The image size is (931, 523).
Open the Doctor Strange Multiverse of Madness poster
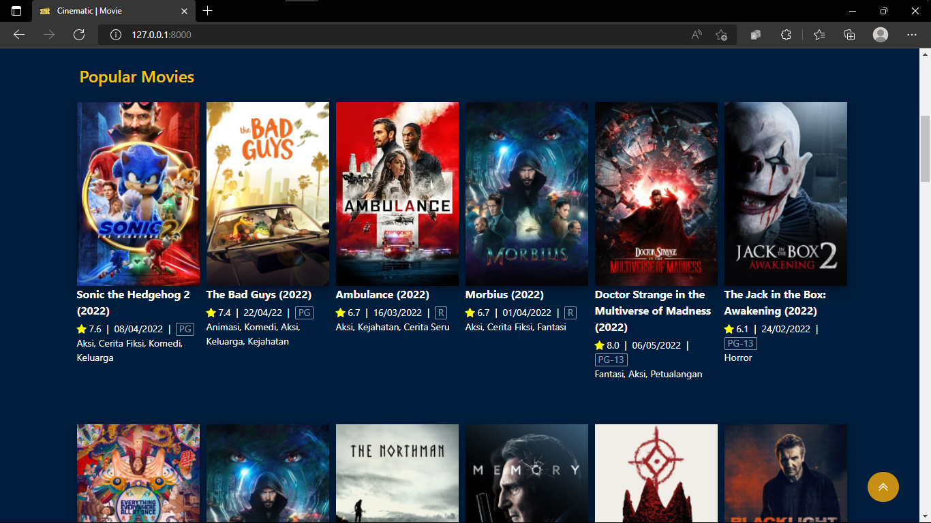pos(656,194)
